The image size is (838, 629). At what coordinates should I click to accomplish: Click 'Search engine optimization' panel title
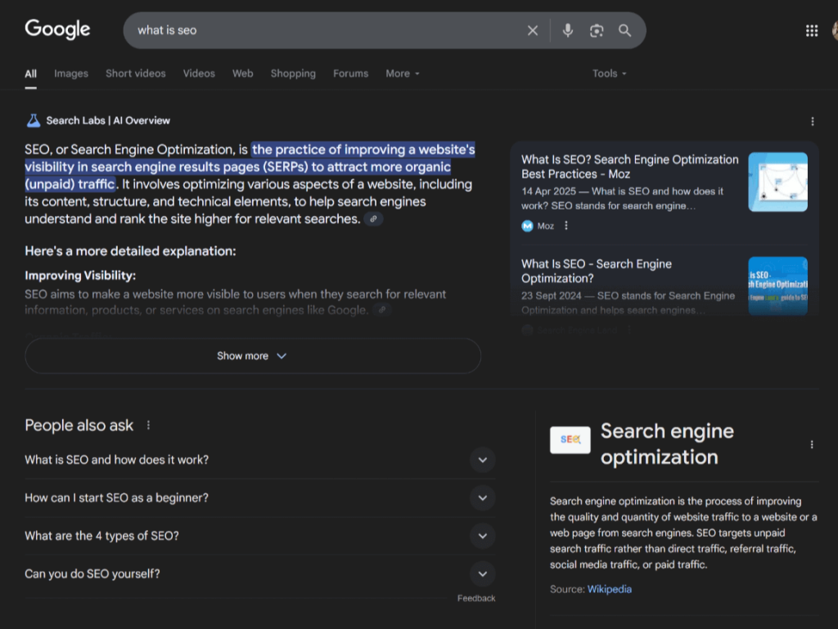(x=667, y=443)
